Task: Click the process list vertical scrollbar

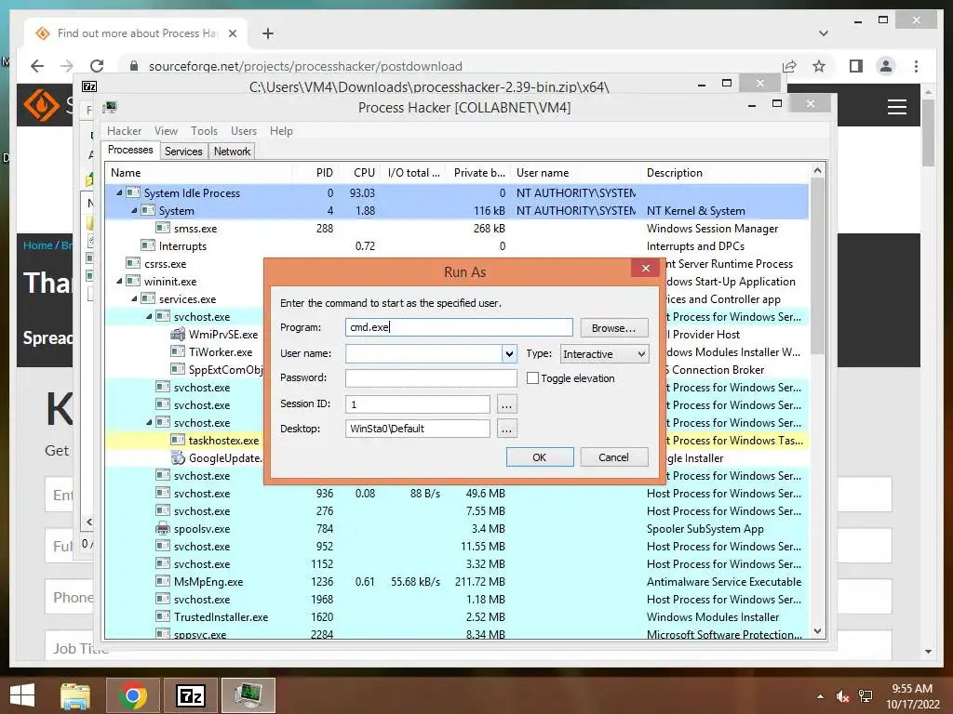Action: click(x=817, y=266)
